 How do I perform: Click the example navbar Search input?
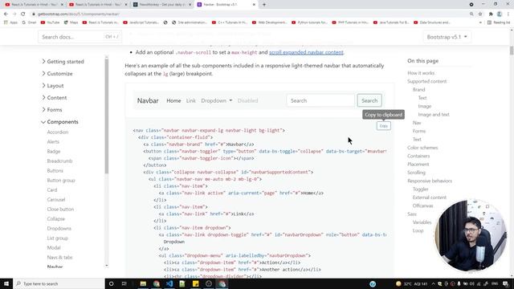tap(320, 100)
